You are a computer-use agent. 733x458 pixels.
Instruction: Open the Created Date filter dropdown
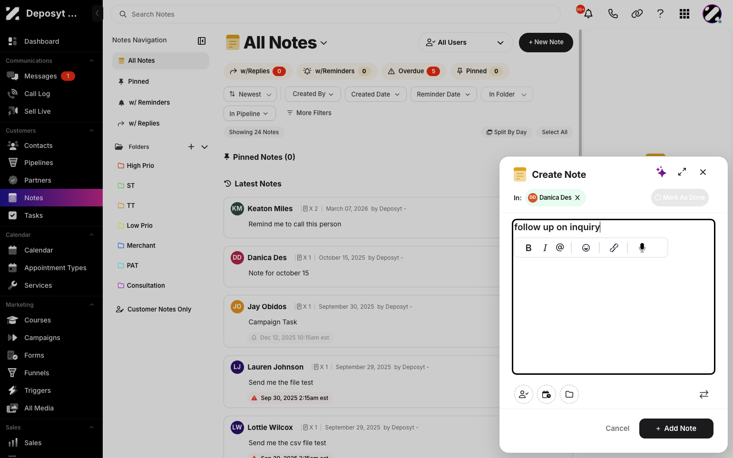[376, 94]
